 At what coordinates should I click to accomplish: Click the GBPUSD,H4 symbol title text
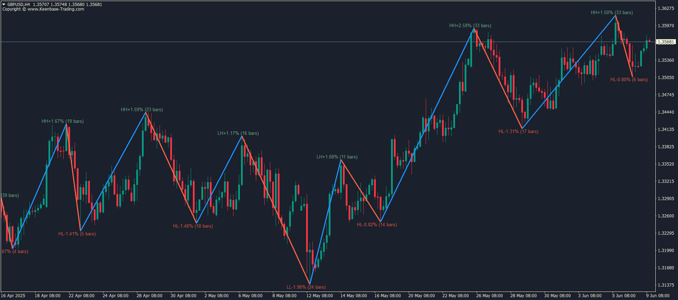(18, 5)
